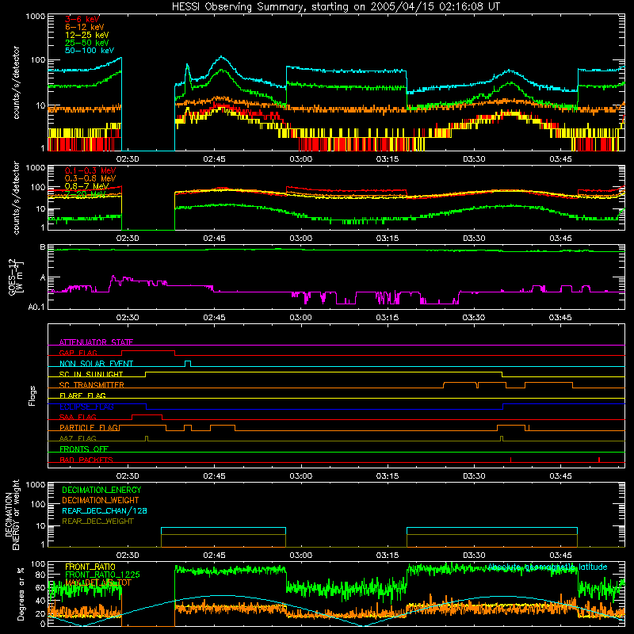Select the 50-100 keV legend label

pyautogui.click(x=90, y=51)
